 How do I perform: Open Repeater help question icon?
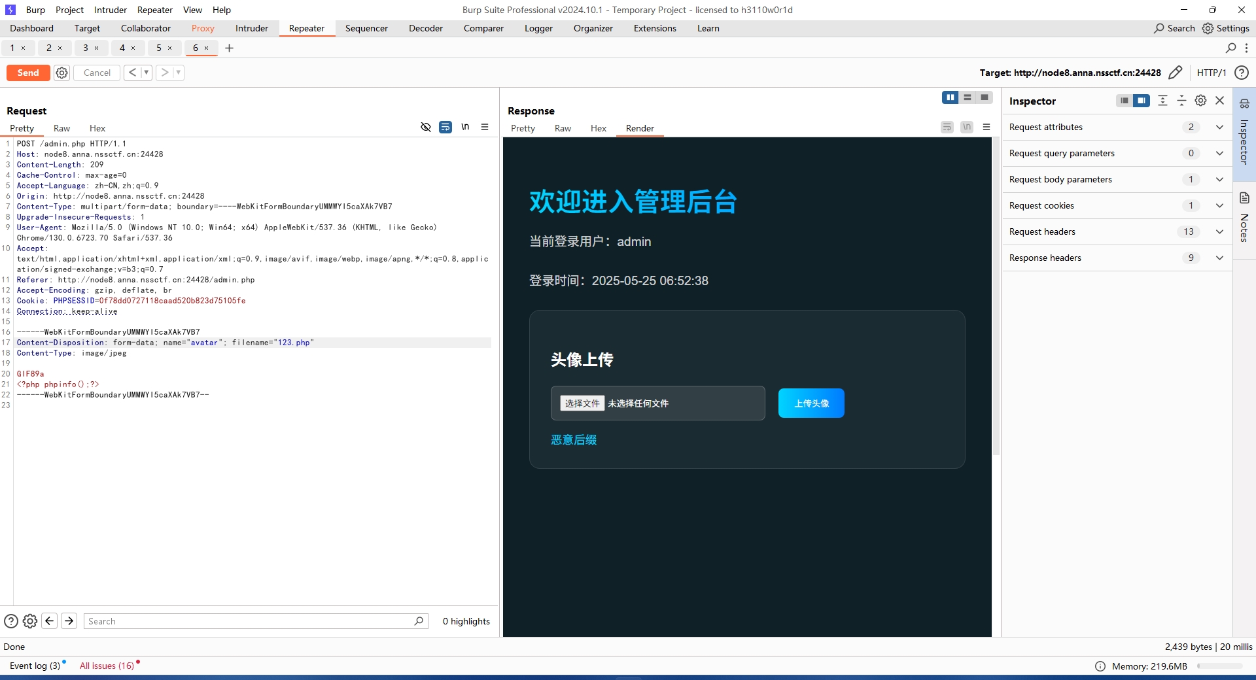[1242, 73]
